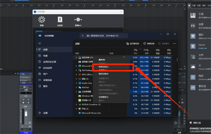Open the 插入 inserts dropdown arrow
The width and height of the screenshot is (211, 134).
coord(29,74)
